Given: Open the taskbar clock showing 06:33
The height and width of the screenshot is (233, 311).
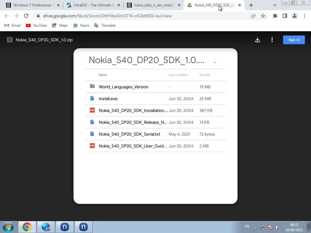Looking at the screenshot, I should 294,227.
